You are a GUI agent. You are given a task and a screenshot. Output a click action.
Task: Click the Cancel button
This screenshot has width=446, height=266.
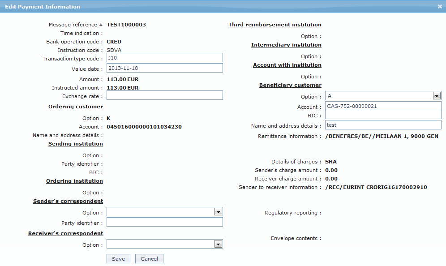pos(149,258)
